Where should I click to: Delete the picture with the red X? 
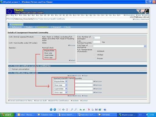click(89, 110)
